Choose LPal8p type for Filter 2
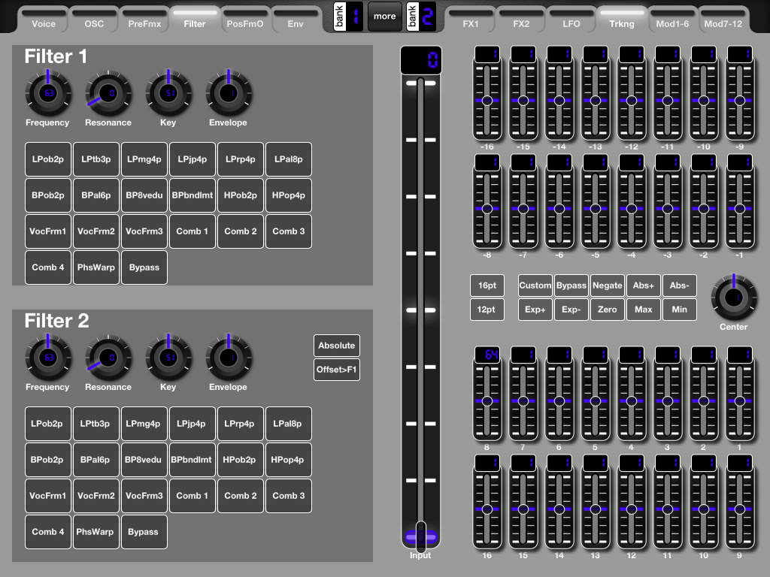Image resolution: width=770 pixels, height=577 pixels. [x=289, y=424]
